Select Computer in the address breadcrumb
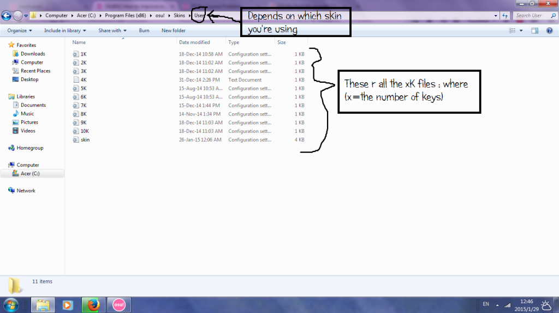This screenshot has width=559, height=313. [56, 16]
